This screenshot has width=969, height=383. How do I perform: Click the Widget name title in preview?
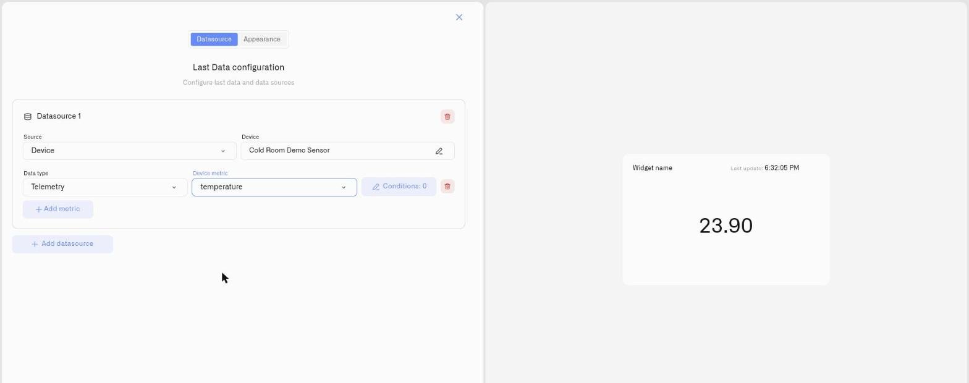pyautogui.click(x=652, y=168)
